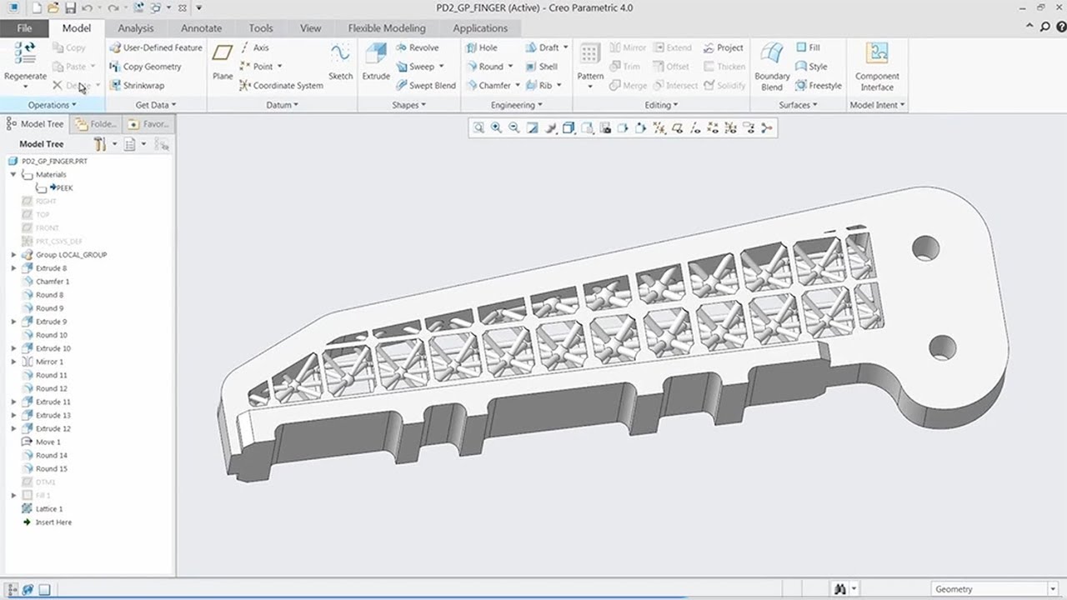Click the Zoom In icon
Screen dimensions: 1067x600
(496, 127)
